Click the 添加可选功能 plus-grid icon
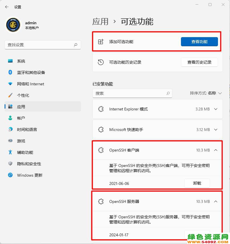230x244 pixels. click(x=101, y=42)
